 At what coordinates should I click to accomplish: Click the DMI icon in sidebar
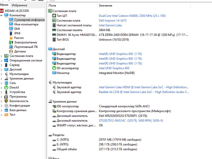point(11,29)
